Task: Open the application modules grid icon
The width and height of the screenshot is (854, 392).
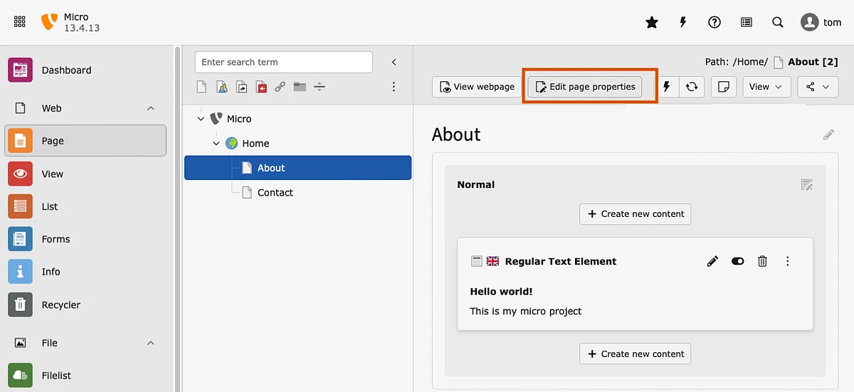Action: point(20,22)
